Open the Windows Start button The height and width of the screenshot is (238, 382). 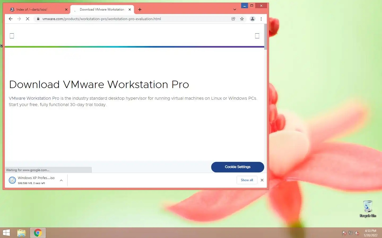click(x=6, y=233)
